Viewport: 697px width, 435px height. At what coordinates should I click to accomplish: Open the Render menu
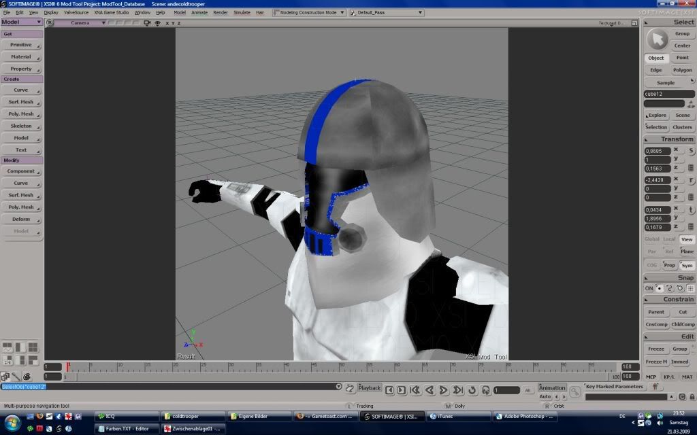[x=221, y=12]
